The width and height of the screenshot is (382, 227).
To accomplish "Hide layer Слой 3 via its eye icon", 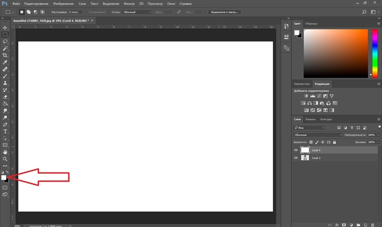I will tap(296, 158).
